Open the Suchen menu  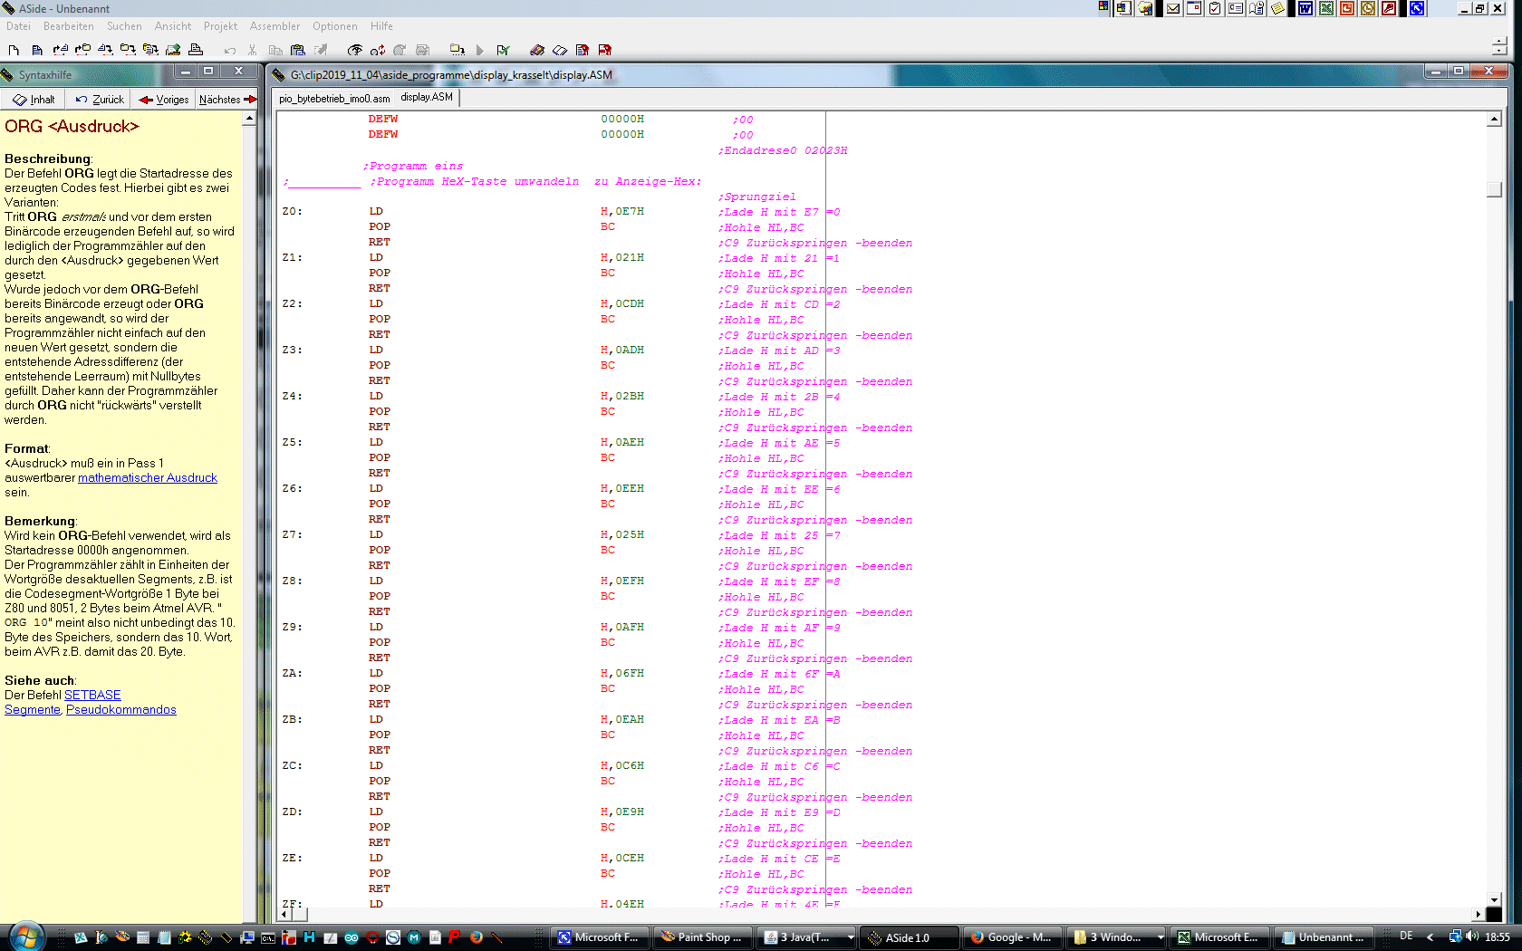click(124, 26)
